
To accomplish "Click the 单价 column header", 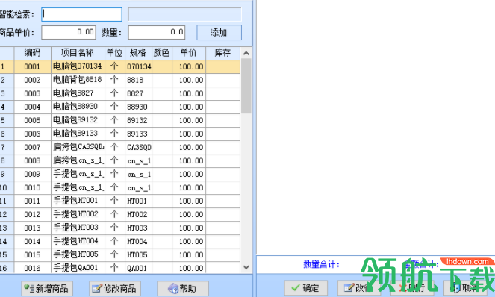I will pos(189,53).
